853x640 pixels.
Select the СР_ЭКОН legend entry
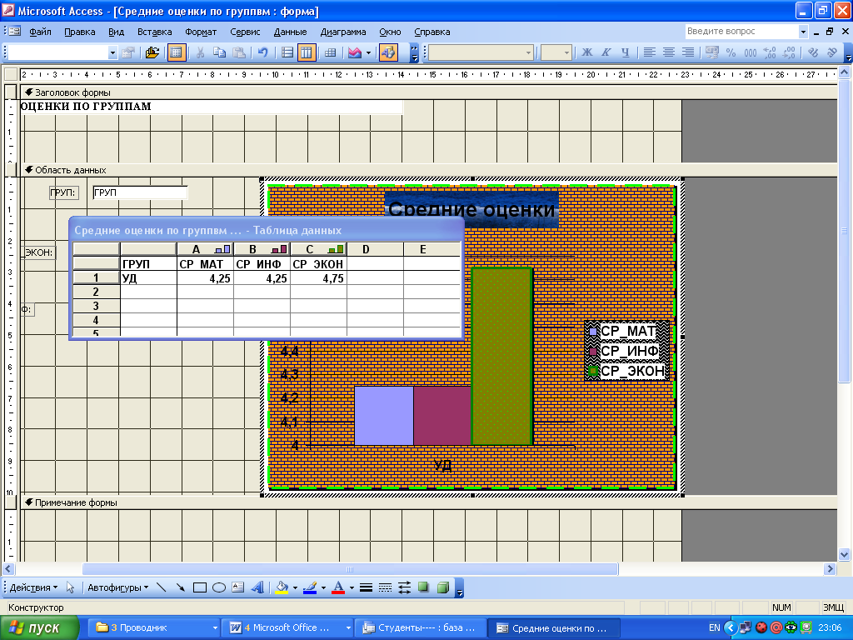point(626,371)
